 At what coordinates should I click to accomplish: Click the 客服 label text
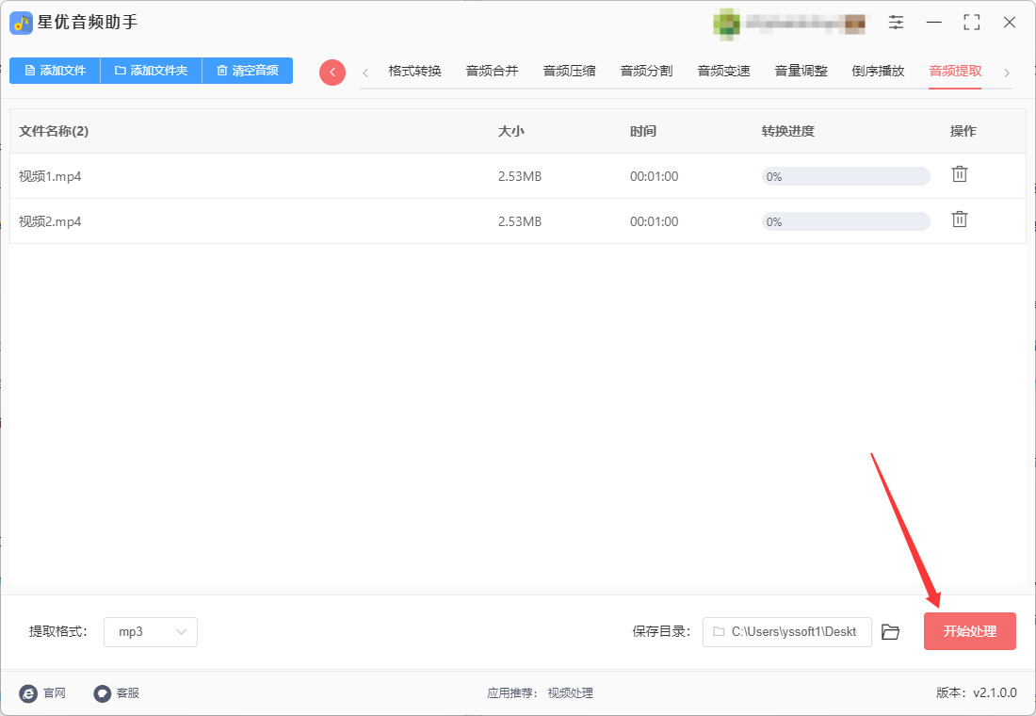click(128, 693)
